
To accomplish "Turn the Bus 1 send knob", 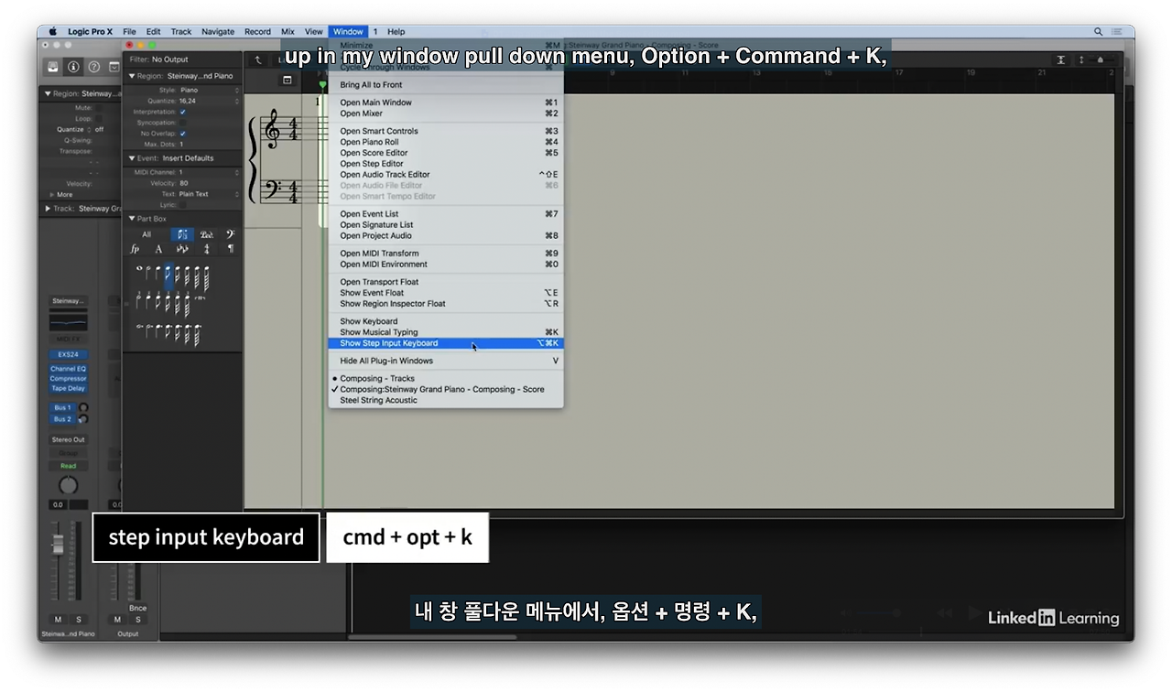I will (x=83, y=407).
